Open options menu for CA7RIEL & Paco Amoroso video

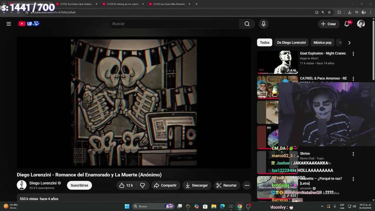(353, 79)
